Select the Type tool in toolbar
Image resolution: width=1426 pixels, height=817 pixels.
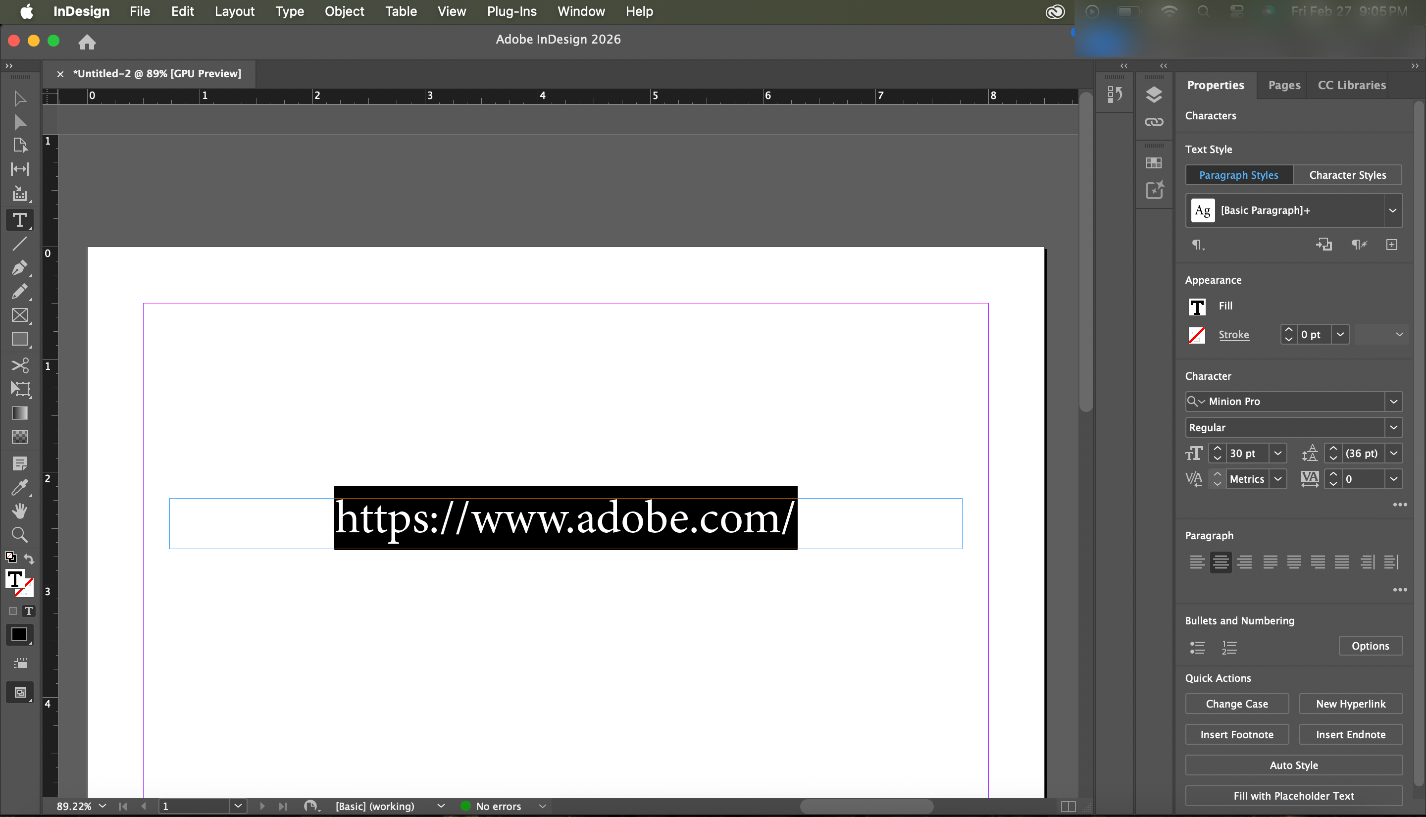click(20, 220)
